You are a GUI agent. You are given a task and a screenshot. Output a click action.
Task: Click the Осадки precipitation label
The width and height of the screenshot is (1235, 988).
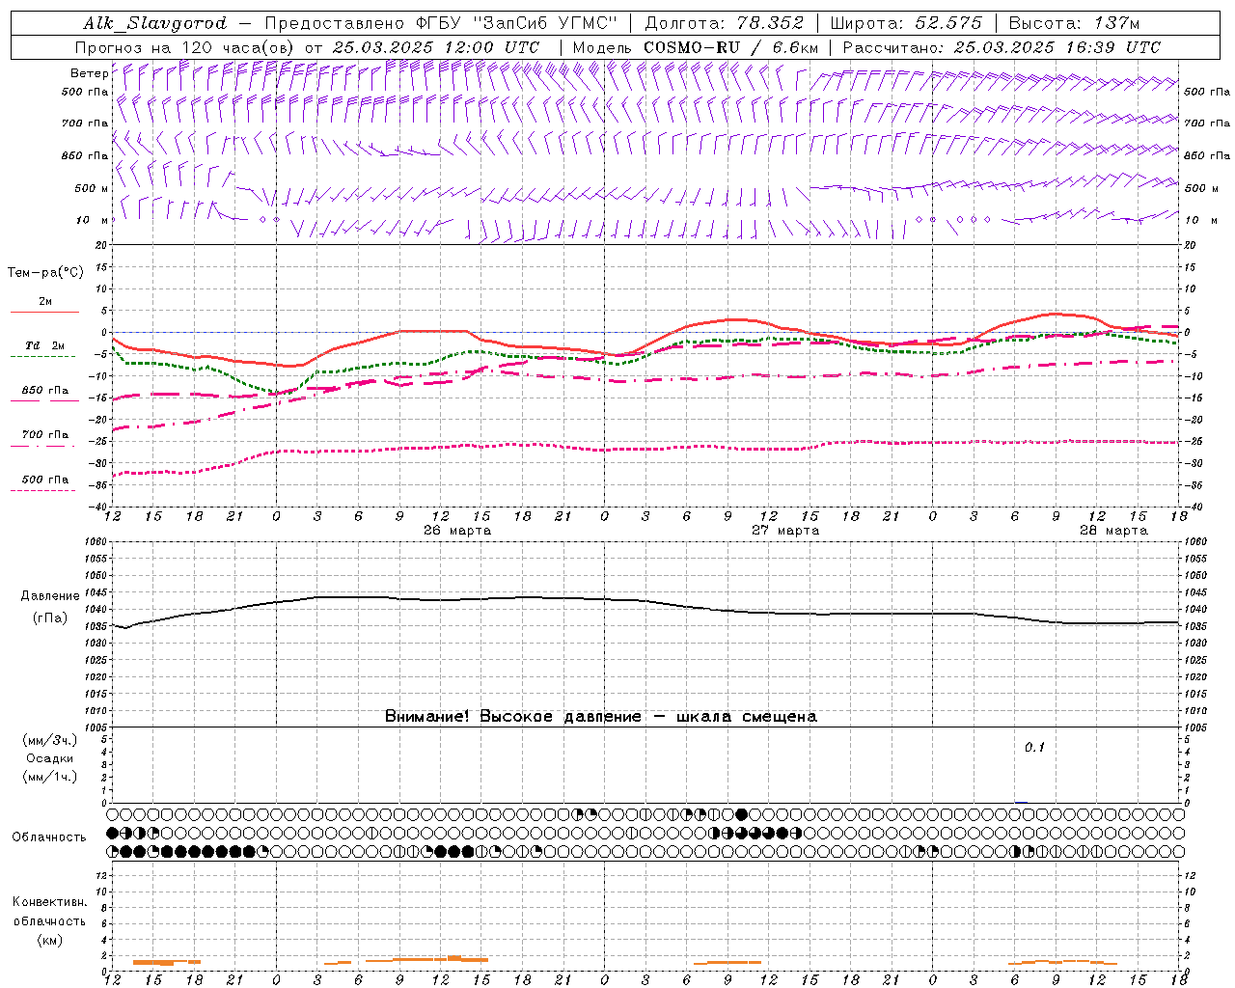tap(50, 758)
